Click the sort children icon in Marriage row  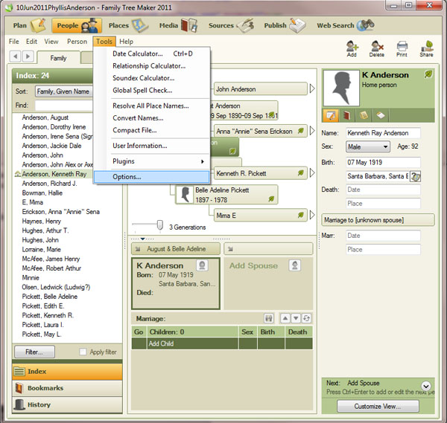point(306,318)
